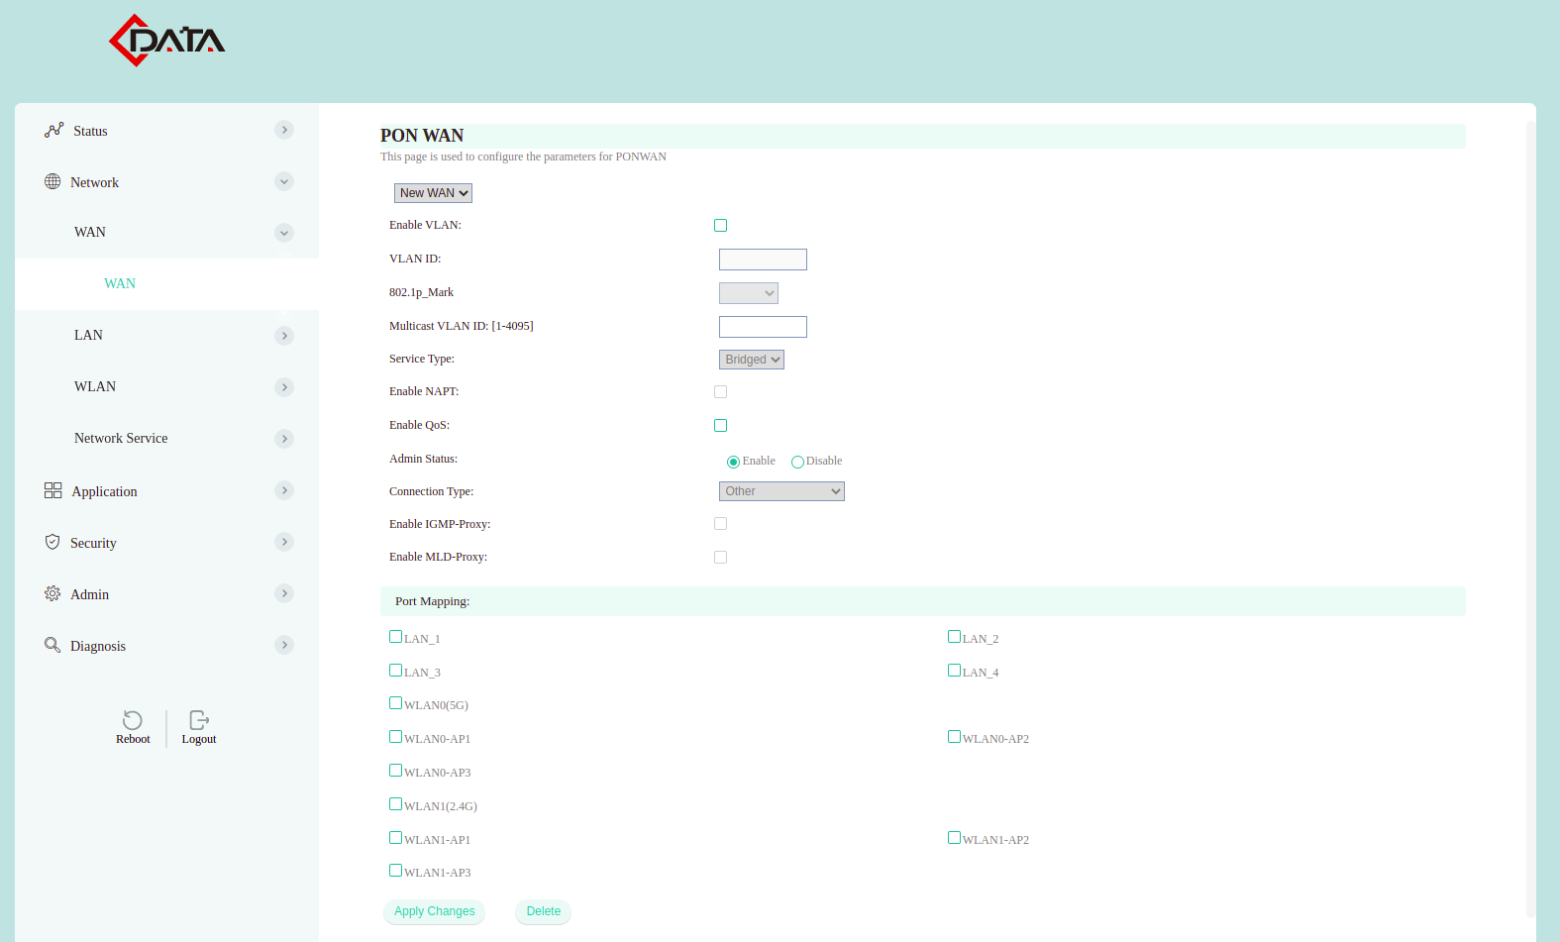Open the LAN menu item

point(89,335)
